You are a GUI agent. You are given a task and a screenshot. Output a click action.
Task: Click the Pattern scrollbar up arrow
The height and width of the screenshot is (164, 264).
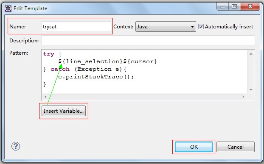pos(251,54)
